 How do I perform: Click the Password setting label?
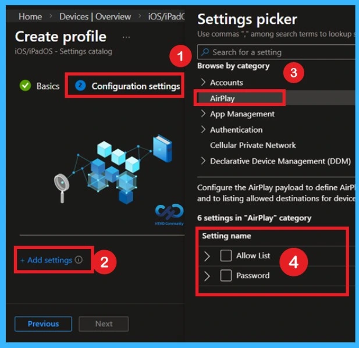[x=253, y=275]
